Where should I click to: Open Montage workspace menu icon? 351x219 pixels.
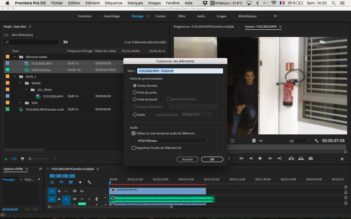148,16
